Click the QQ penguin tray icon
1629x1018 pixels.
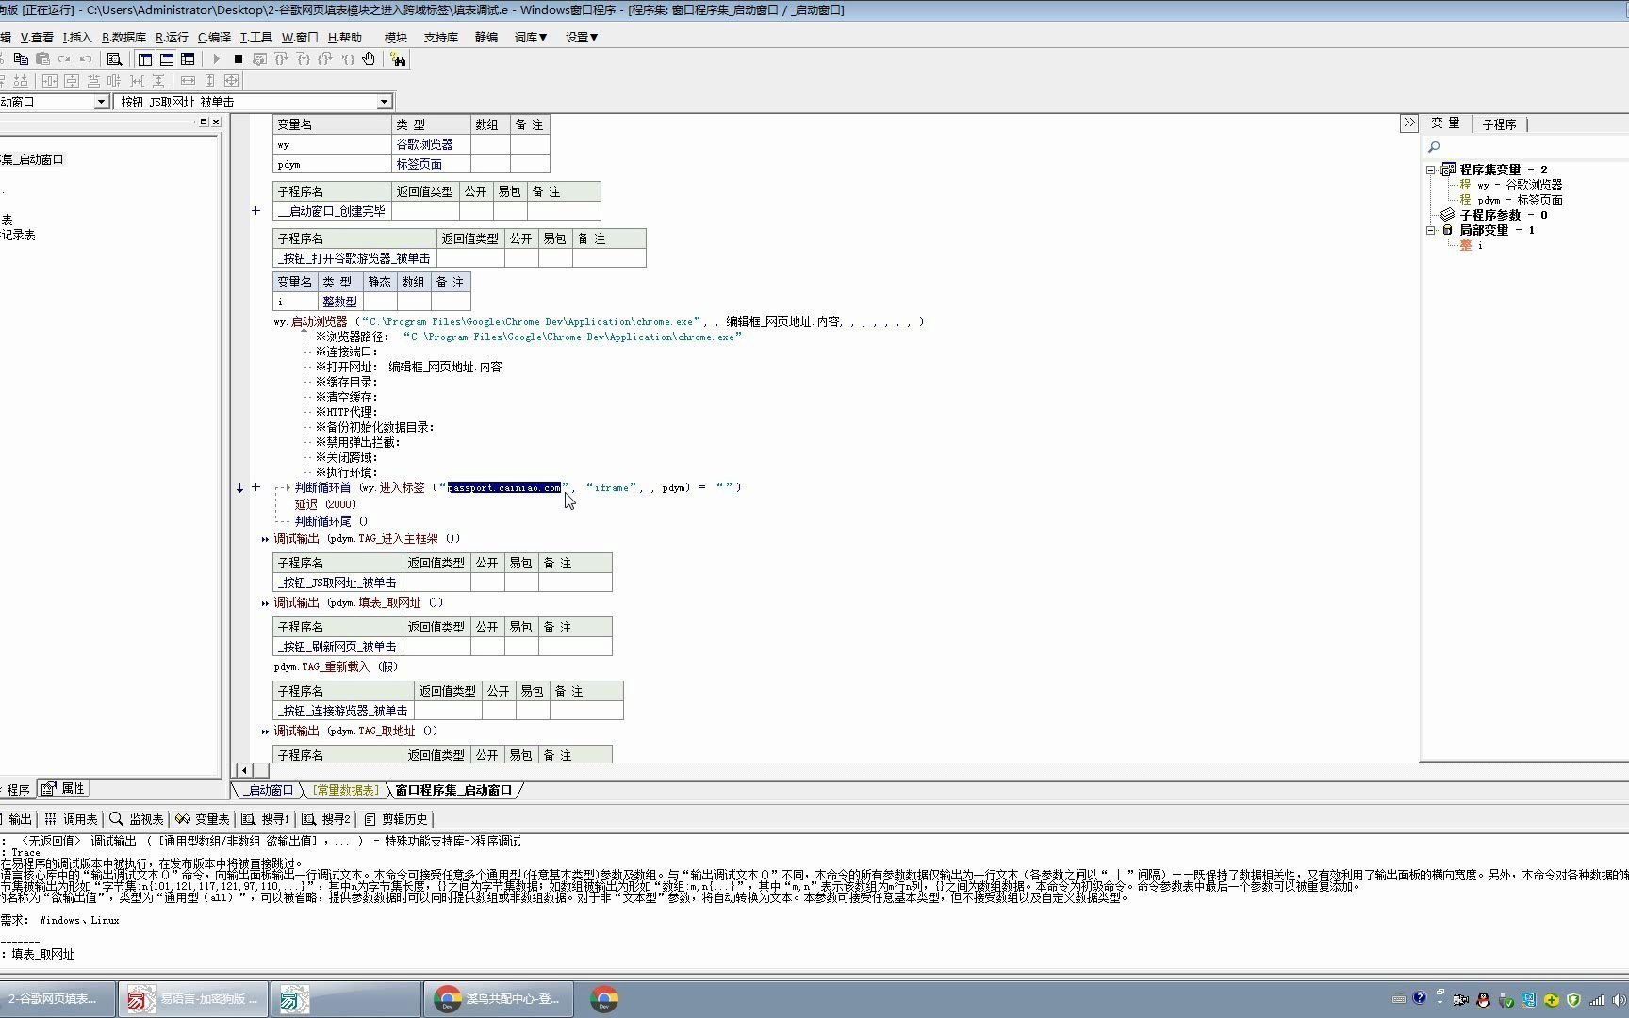(1483, 1000)
